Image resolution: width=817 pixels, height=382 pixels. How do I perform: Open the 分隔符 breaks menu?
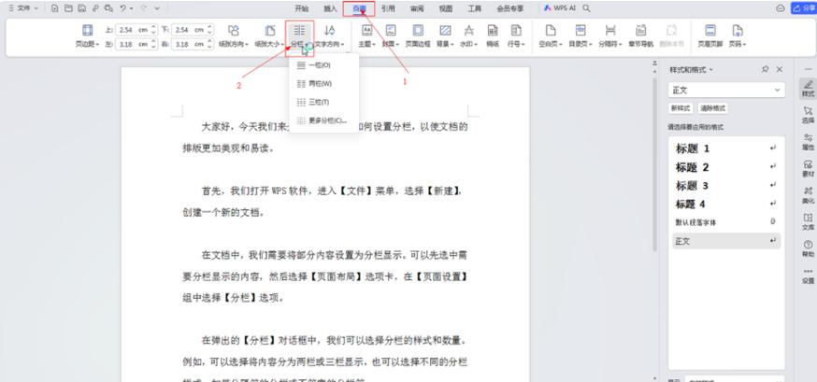[x=610, y=35]
